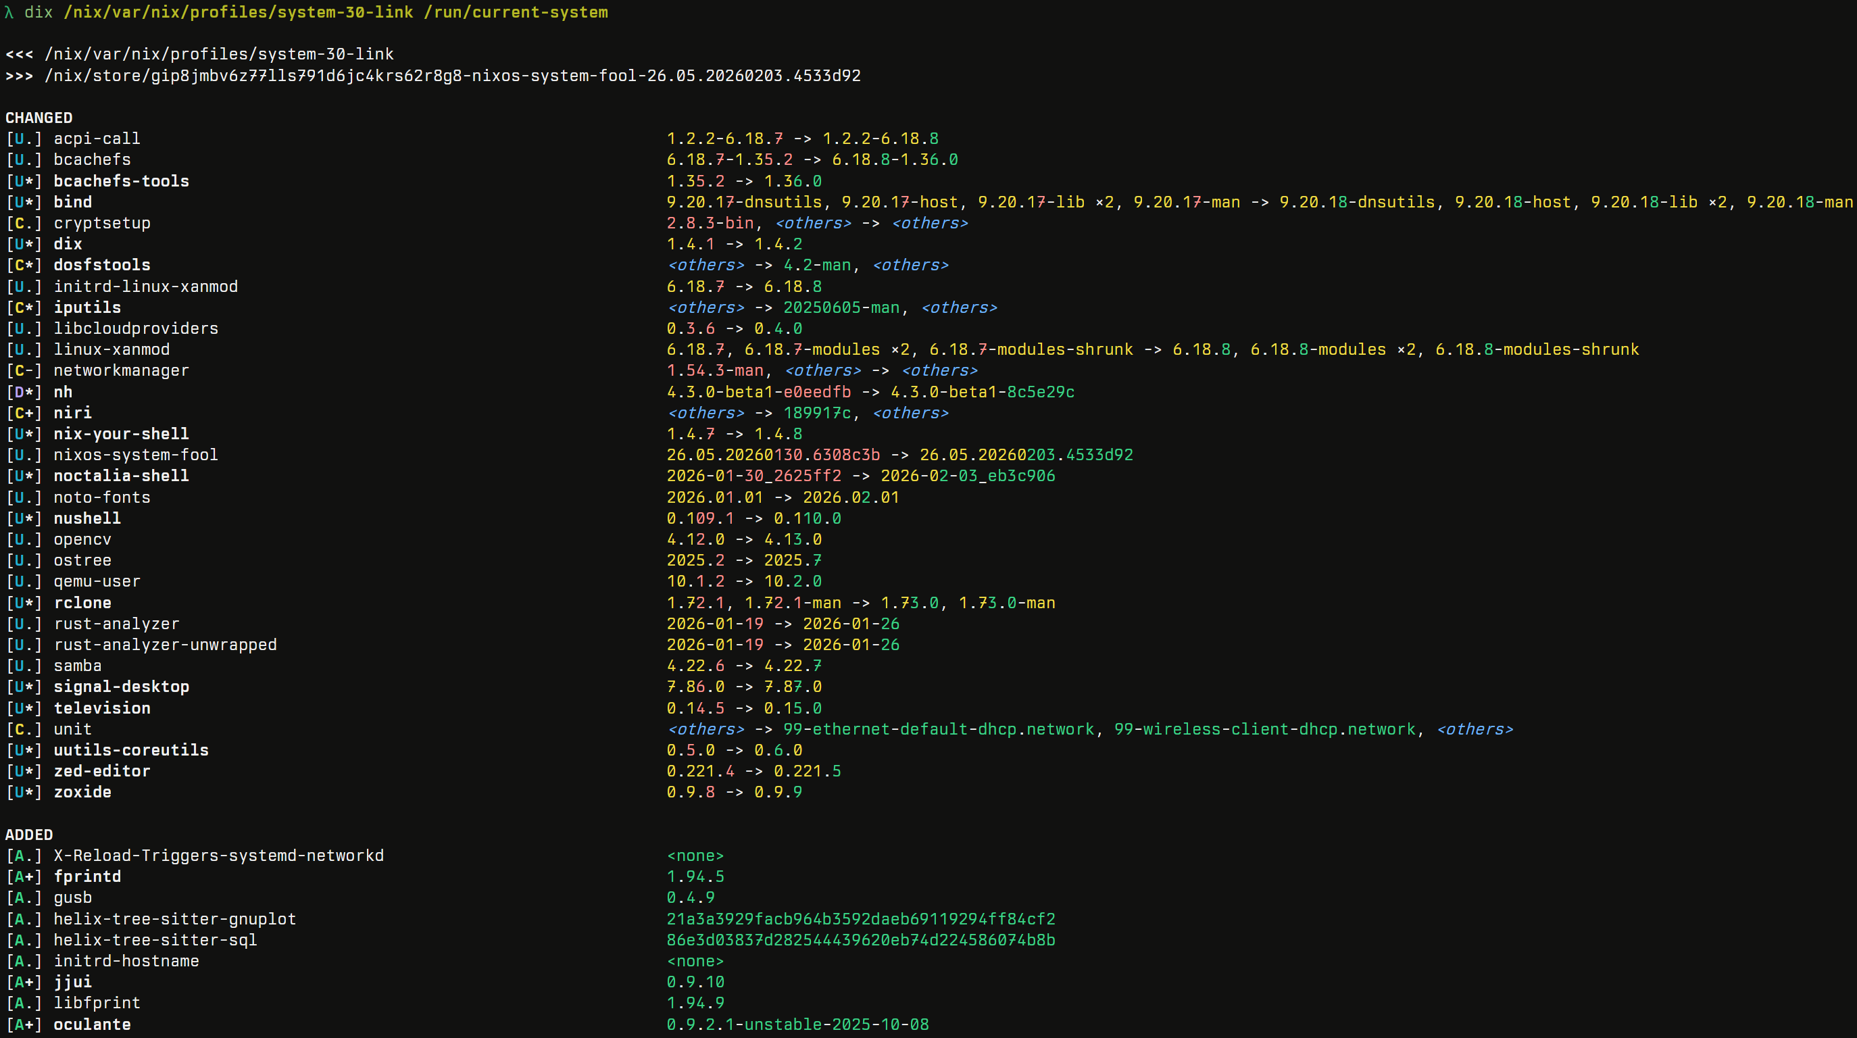Click the 'unit' package name
The height and width of the screenshot is (1038, 1857).
point(73,728)
